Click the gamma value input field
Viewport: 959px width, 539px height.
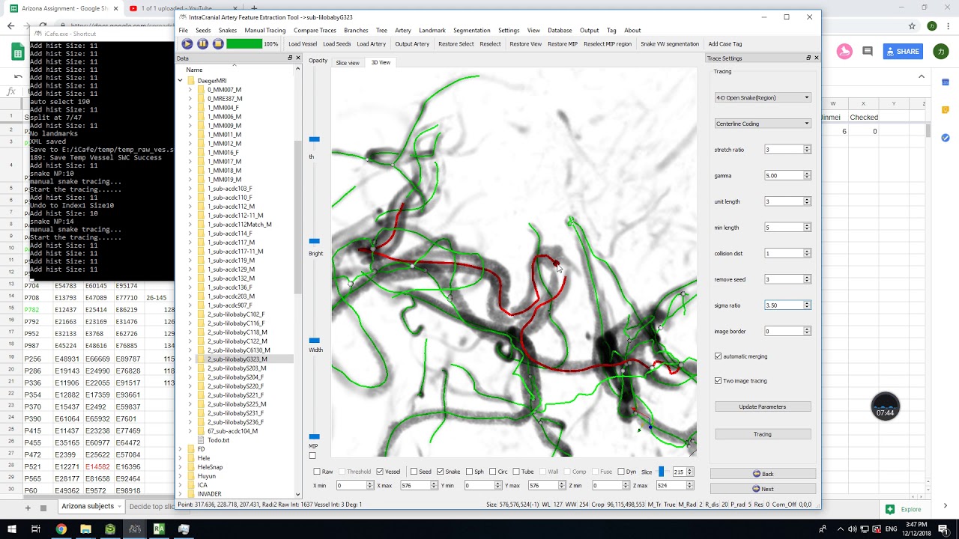pos(784,176)
